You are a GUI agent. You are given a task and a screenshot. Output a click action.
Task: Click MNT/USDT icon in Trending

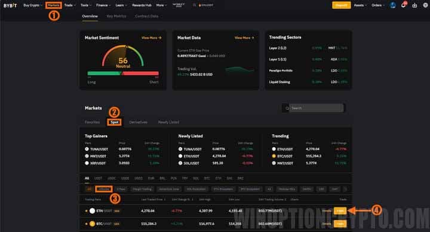(274, 163)
